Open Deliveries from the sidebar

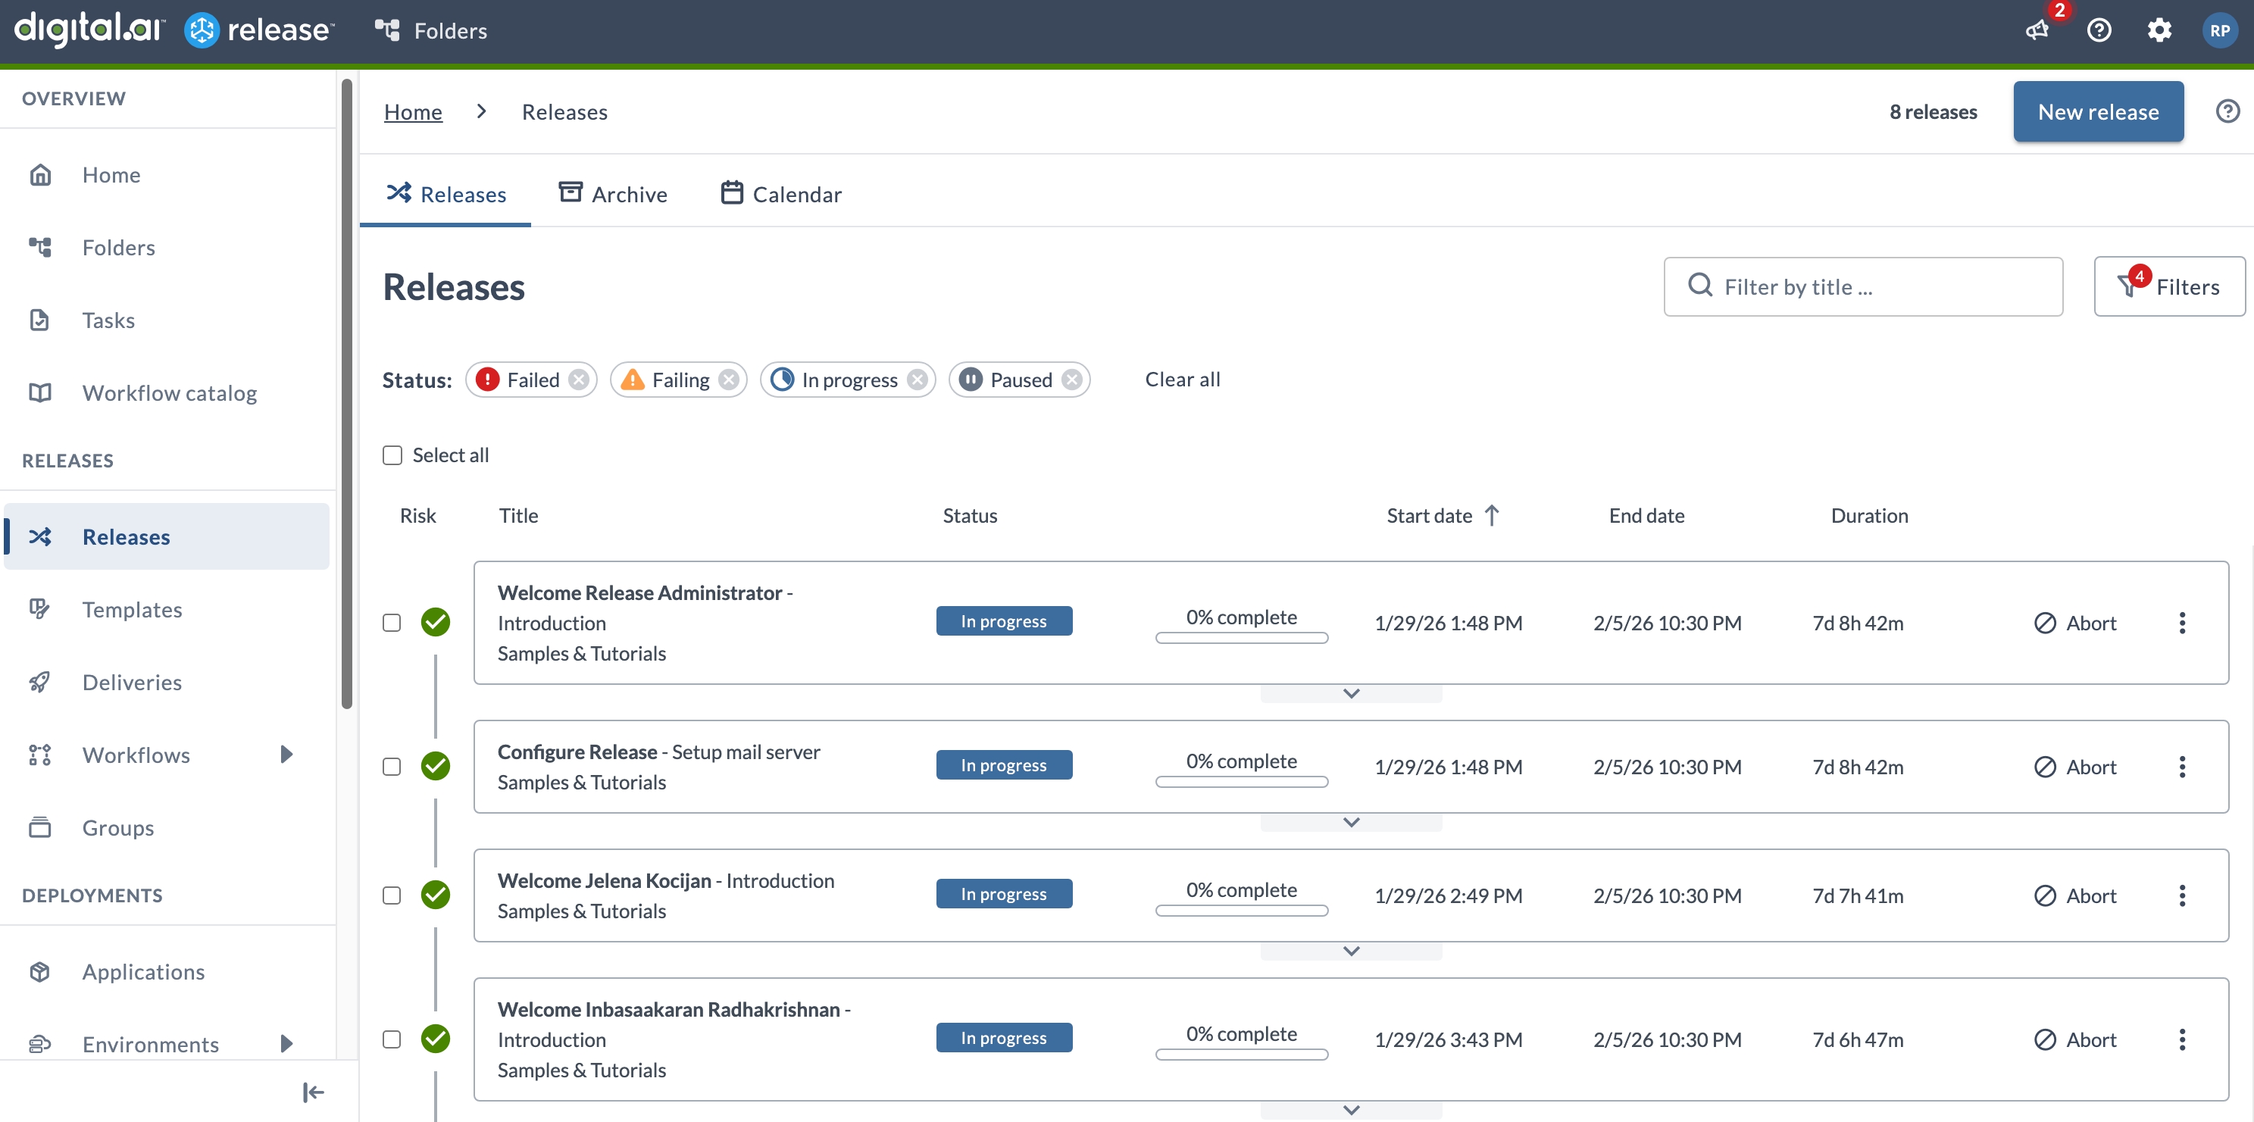coord(132,682)
